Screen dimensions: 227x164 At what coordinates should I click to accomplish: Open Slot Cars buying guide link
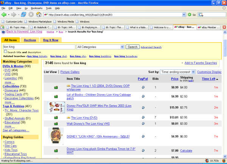click(x=11, y=146)
